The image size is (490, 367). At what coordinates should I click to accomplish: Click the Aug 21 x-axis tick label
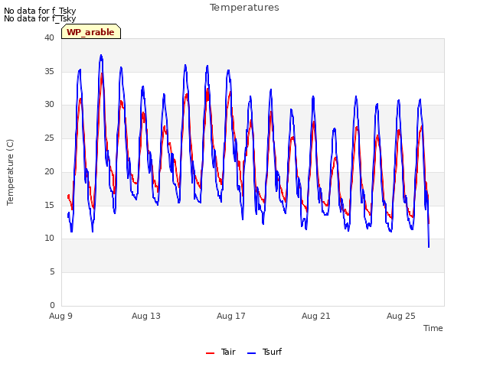[x=316, y=316]
